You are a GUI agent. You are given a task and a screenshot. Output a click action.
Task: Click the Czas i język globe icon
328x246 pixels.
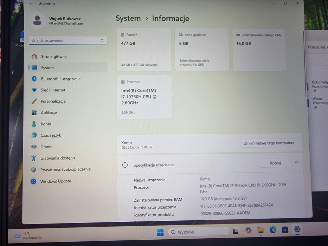(34, 135)
